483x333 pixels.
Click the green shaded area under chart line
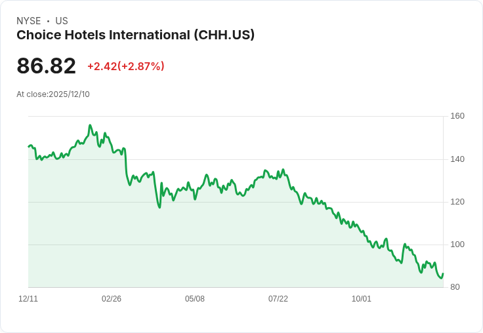tap(216, 246)
